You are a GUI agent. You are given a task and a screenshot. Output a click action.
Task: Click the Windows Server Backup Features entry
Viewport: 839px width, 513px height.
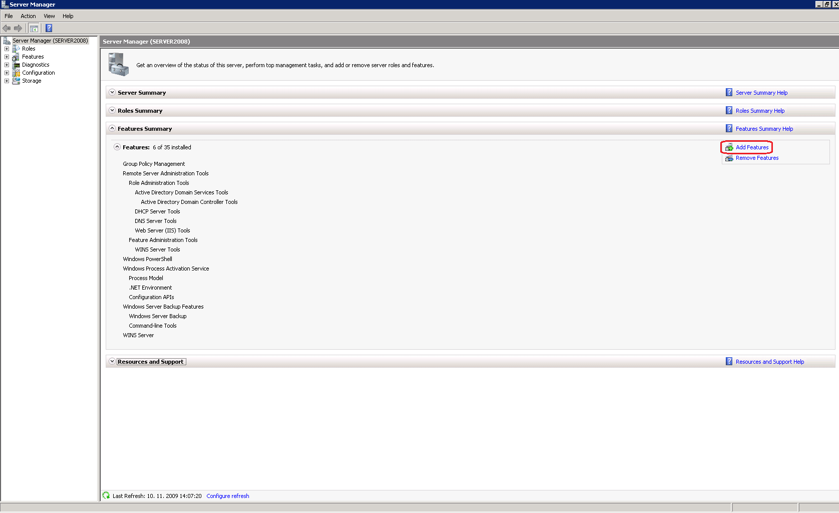tap(163, 307)
